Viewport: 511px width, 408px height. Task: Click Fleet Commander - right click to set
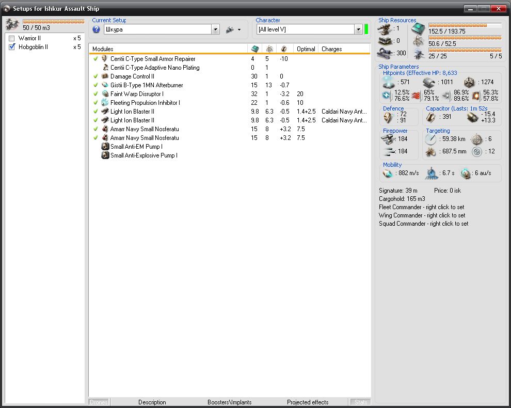[x=421, y=207]
